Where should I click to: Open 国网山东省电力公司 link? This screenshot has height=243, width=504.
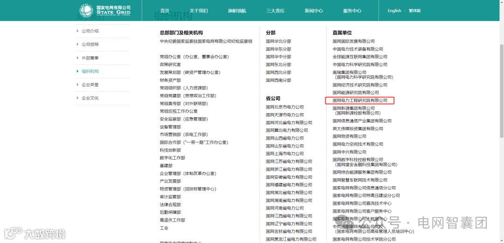click(x=285, y=146)
